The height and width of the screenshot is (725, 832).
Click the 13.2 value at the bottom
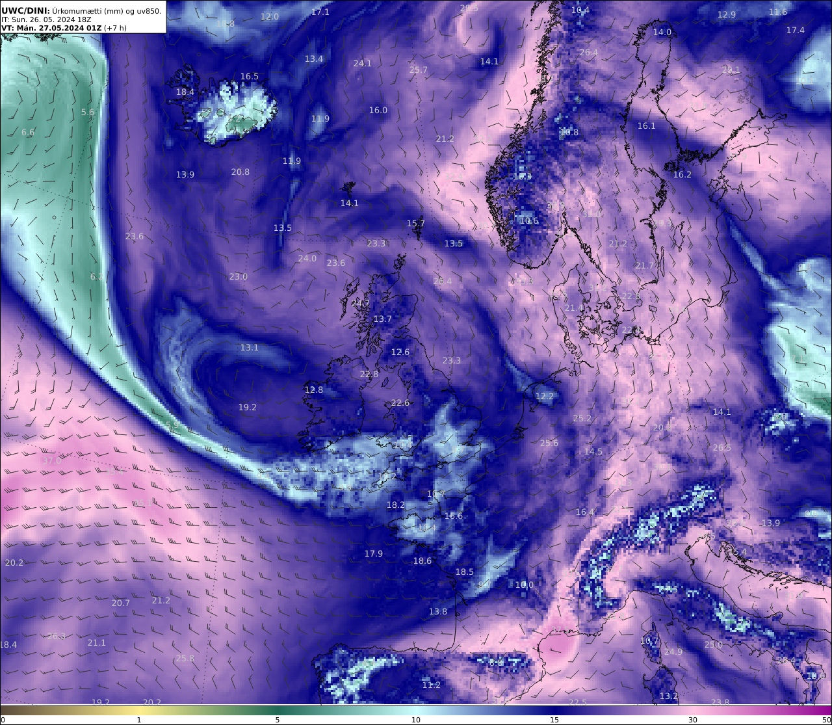[x=669, y=696]
